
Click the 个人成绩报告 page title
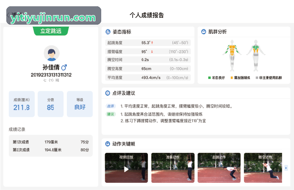click(147, 15)
